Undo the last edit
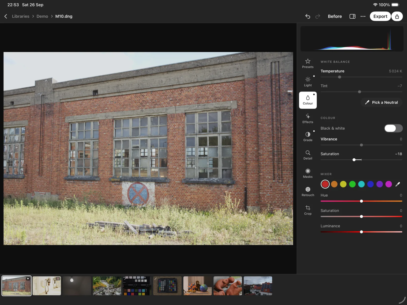This screenshot has height=305, width=407. tap(308, 16)
